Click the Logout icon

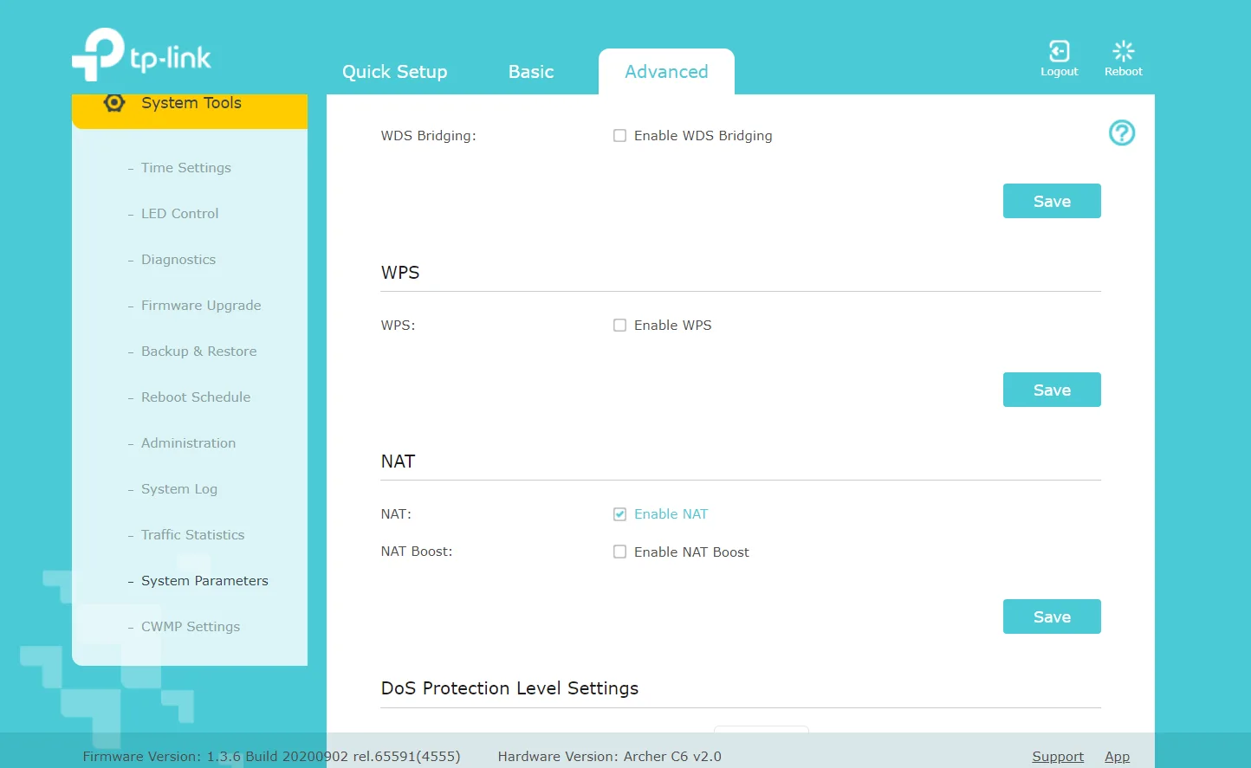pos(1059,52)
